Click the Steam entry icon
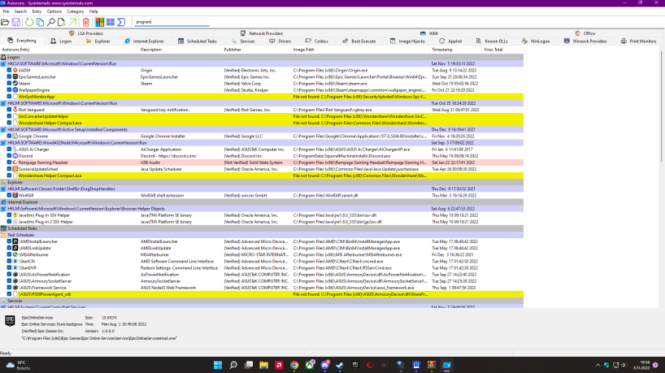Viewport: 665px width, 373px height. coord(15,84)
